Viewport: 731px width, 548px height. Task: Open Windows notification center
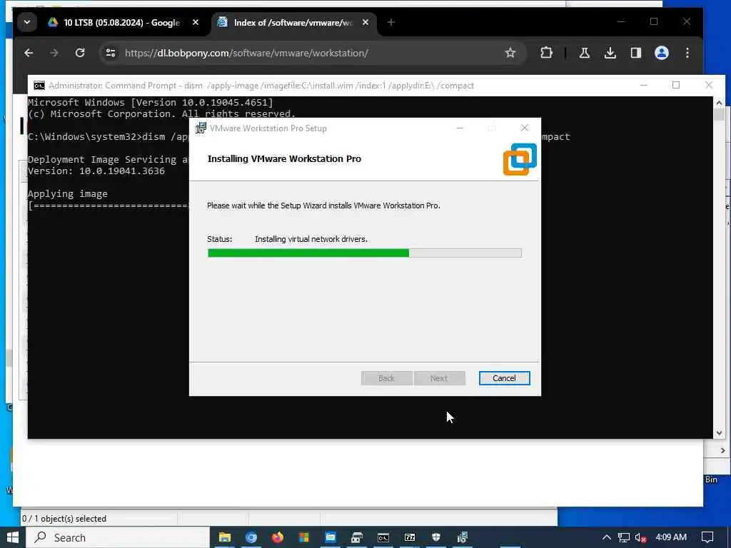[x=707, y=537]
